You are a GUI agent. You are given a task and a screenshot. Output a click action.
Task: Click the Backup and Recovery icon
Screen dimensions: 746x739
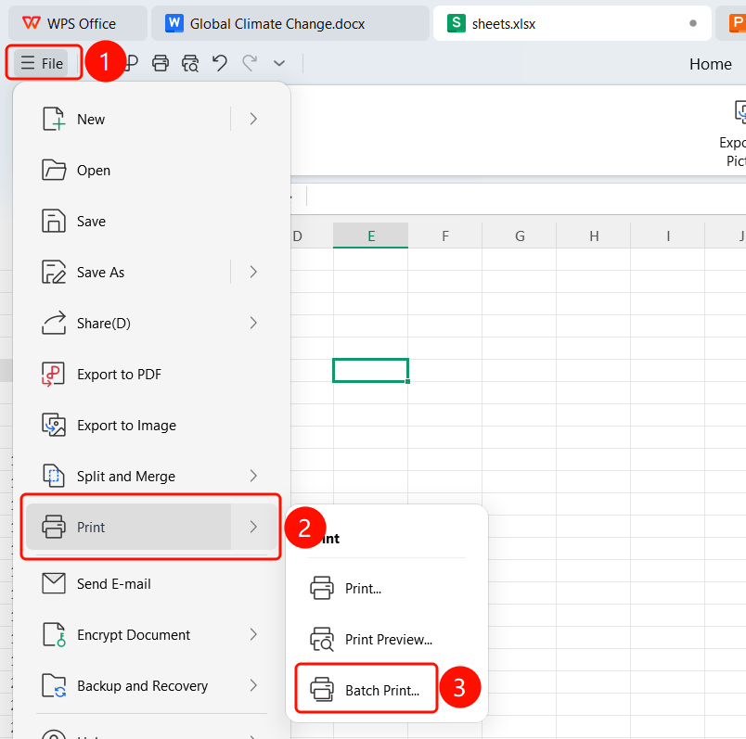pyautogui.click(x=54, y=685)
